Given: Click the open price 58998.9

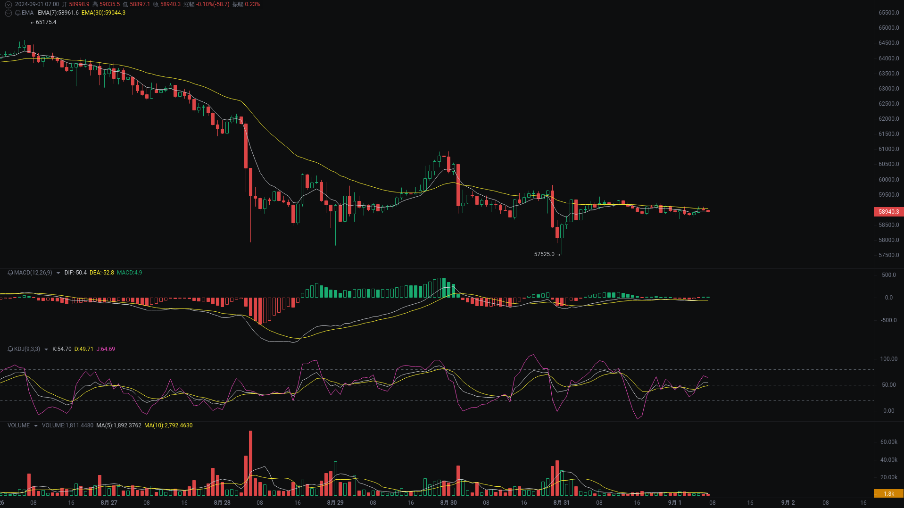Looking at the screenshot, I should [x=79, y=4].
